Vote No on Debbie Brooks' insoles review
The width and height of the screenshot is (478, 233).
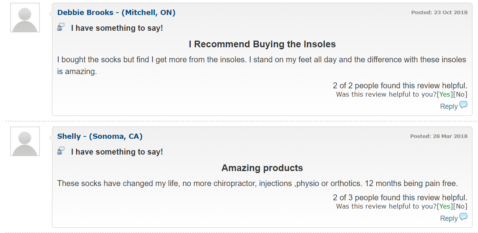(460, 95)
